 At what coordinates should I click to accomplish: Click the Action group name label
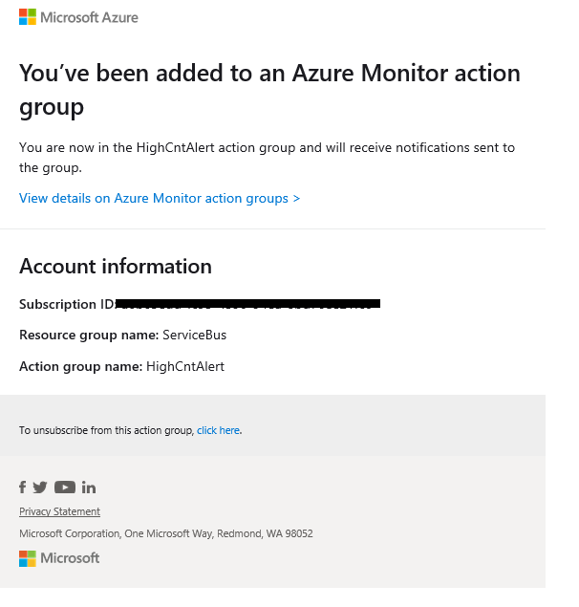[x=80, y=366]
